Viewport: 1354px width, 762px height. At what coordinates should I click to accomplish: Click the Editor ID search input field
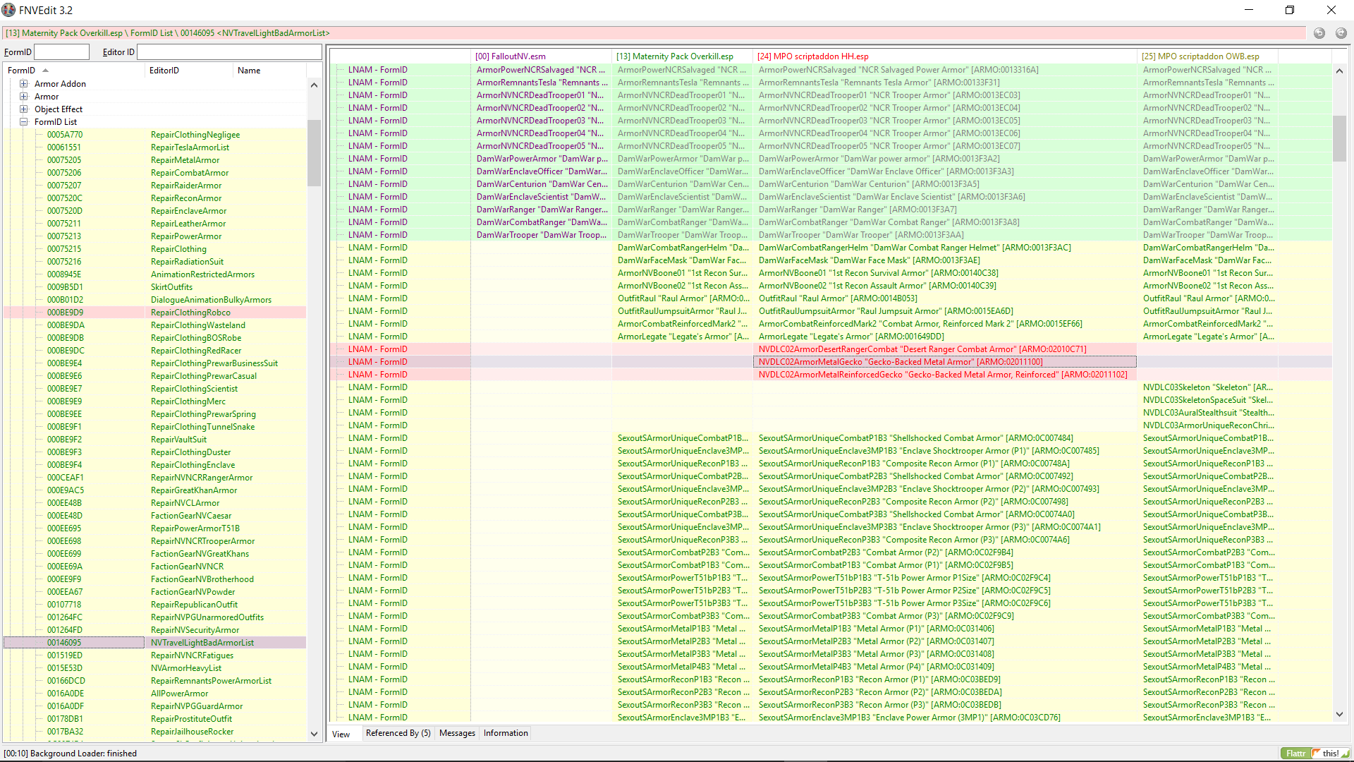(x=229, y=52)
